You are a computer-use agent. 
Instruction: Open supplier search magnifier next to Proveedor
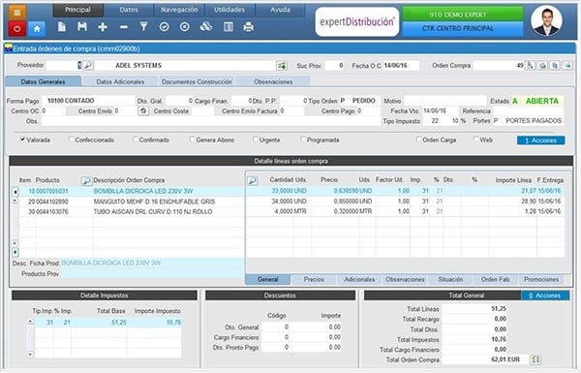tap(88, 65)
